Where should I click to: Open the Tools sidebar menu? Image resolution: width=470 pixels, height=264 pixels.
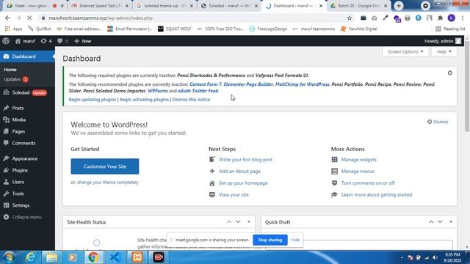[18, 194]
